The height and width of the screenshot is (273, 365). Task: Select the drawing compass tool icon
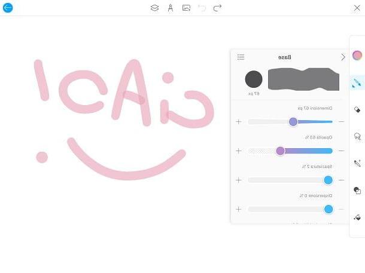(x=171, y=8)
